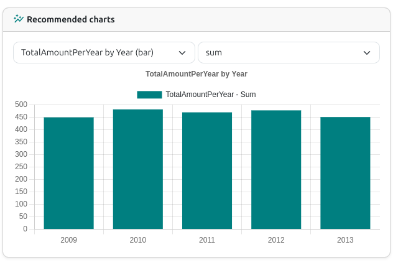The image size is (393, 265).
Task: Click the 500 y-axis tick label
Action: tap(21, 105)
